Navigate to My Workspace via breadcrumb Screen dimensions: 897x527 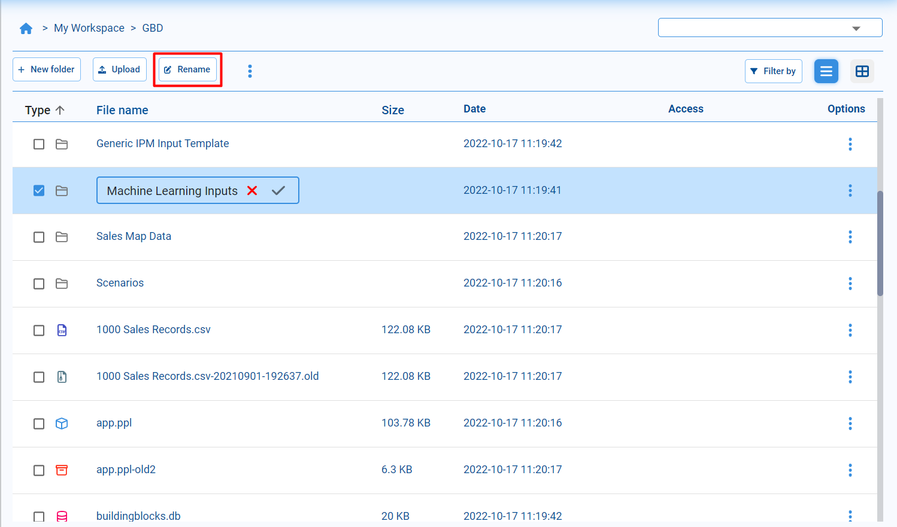pos(89,28)
